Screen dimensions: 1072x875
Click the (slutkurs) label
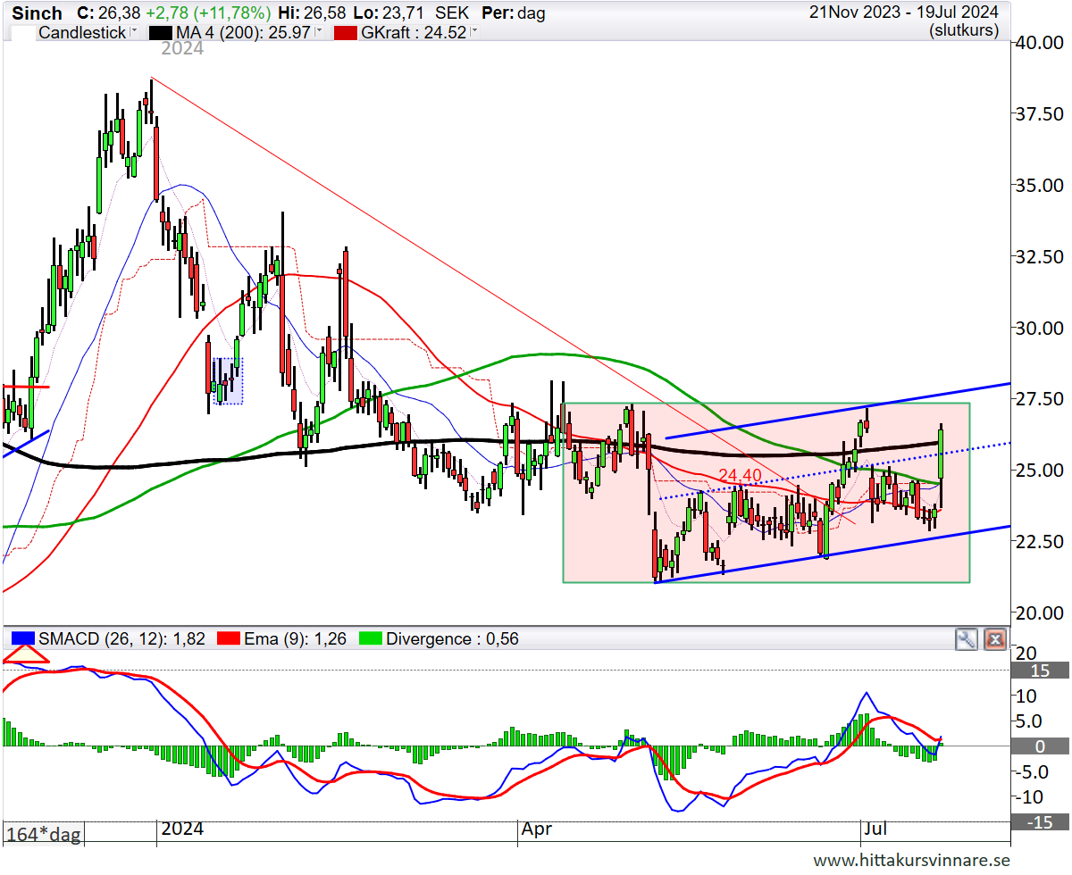tap(963, 30)
